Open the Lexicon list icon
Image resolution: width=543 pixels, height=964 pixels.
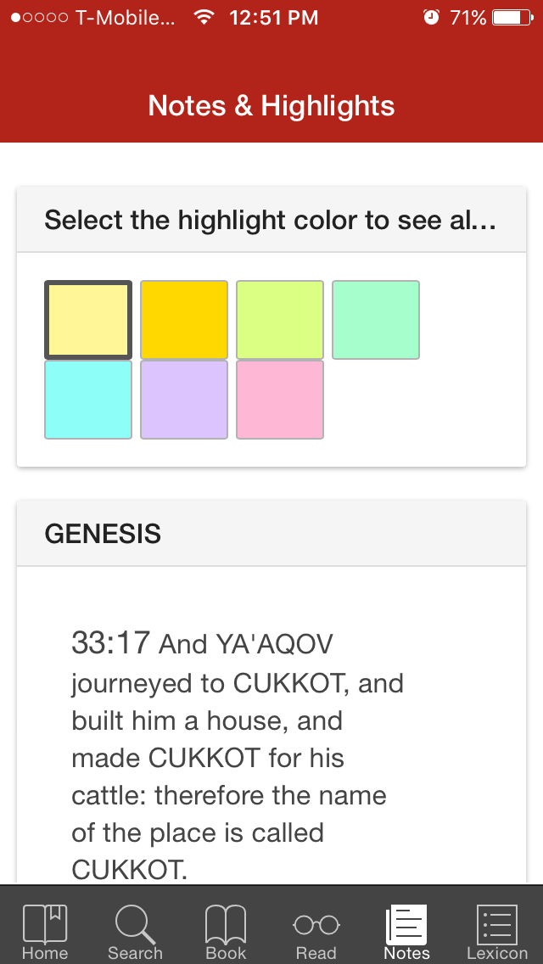coord(497,925)
